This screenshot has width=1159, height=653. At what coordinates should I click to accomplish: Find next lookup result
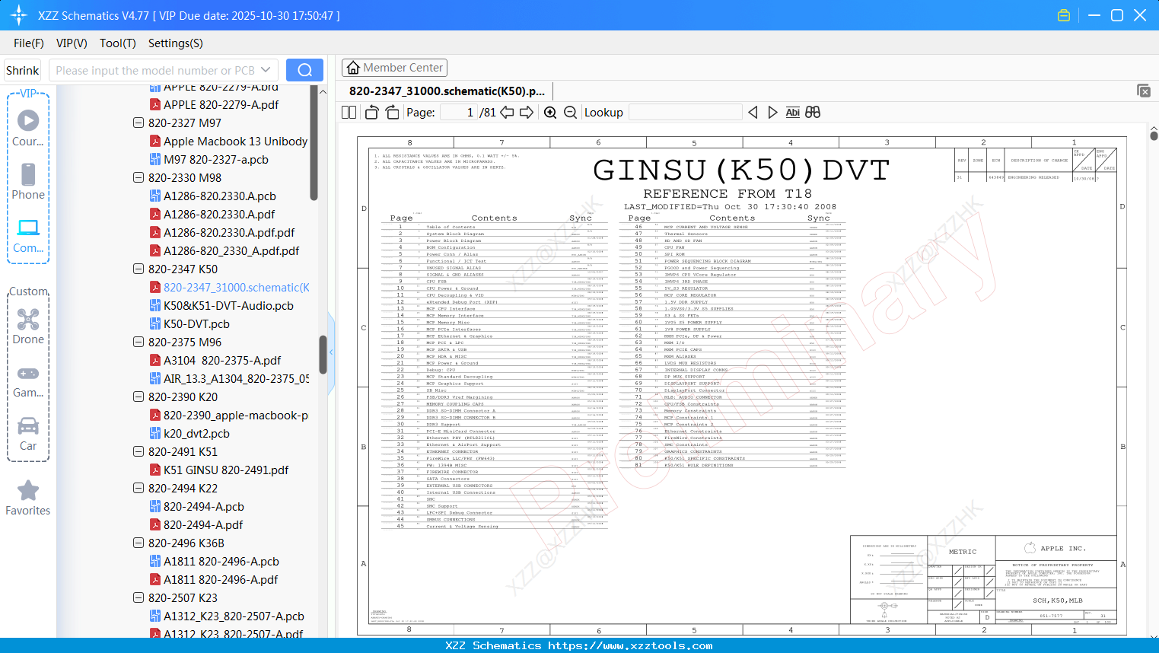pos(772,113)
